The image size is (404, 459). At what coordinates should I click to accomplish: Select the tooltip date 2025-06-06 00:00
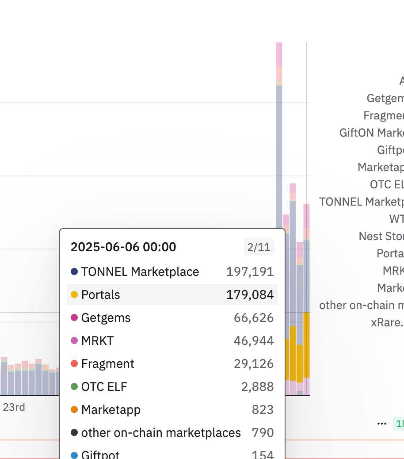click(123, 247)
